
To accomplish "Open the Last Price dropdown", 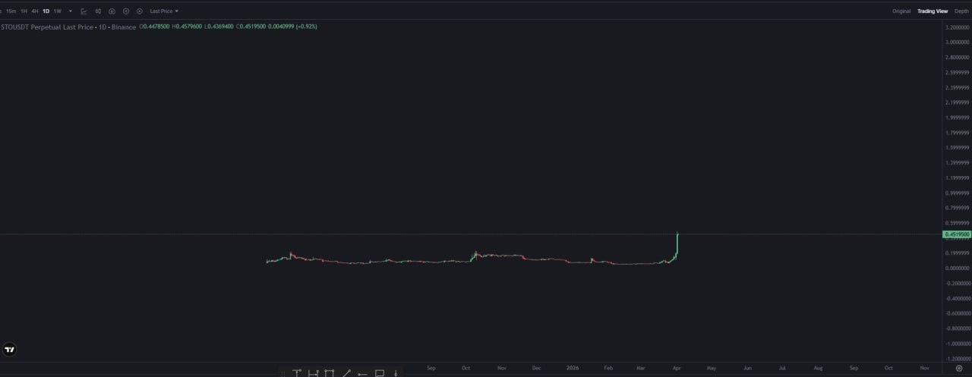I will 164,11.
